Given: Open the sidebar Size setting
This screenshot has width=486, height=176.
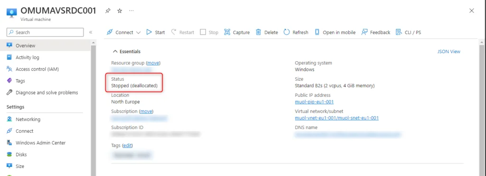Looking at the screenshot, I should (45, 167).
